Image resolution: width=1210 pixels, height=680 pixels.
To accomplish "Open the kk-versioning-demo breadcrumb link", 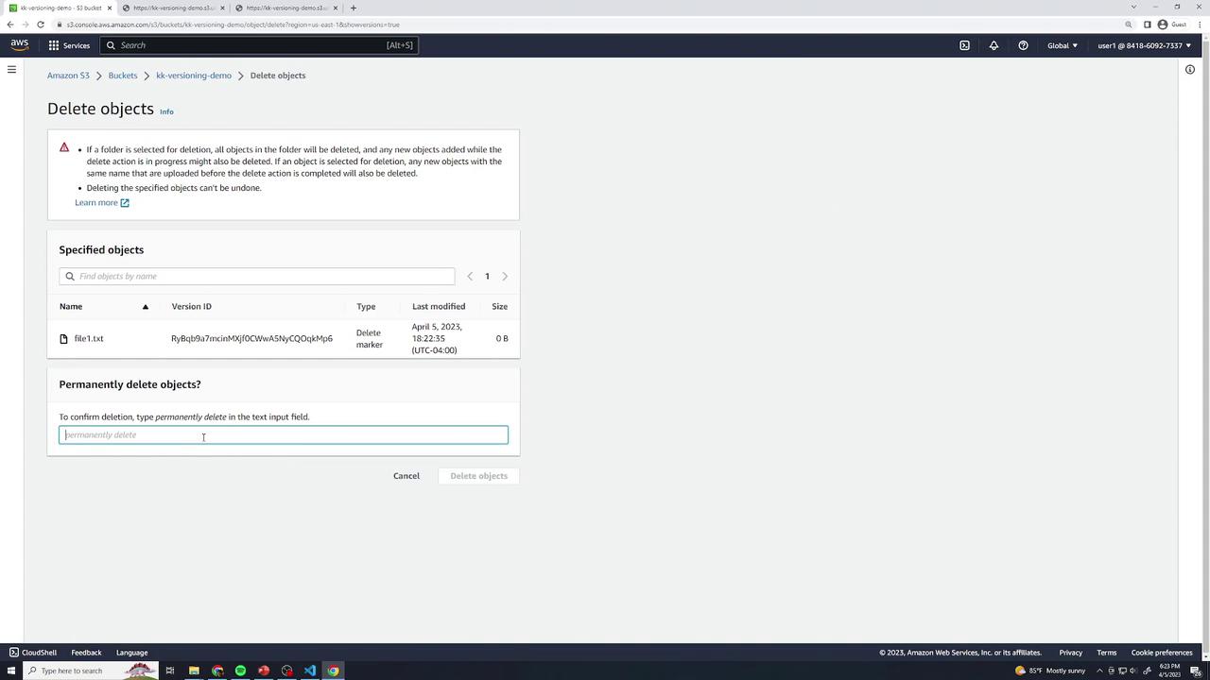I will pyautogui.click(x=194, y=76).
